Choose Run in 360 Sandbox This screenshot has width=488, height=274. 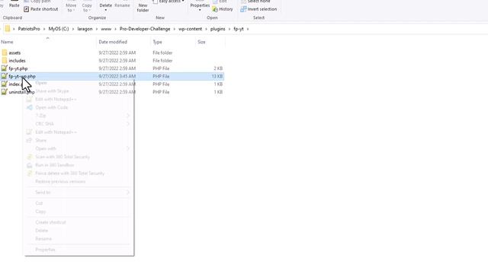click(55, 165)
